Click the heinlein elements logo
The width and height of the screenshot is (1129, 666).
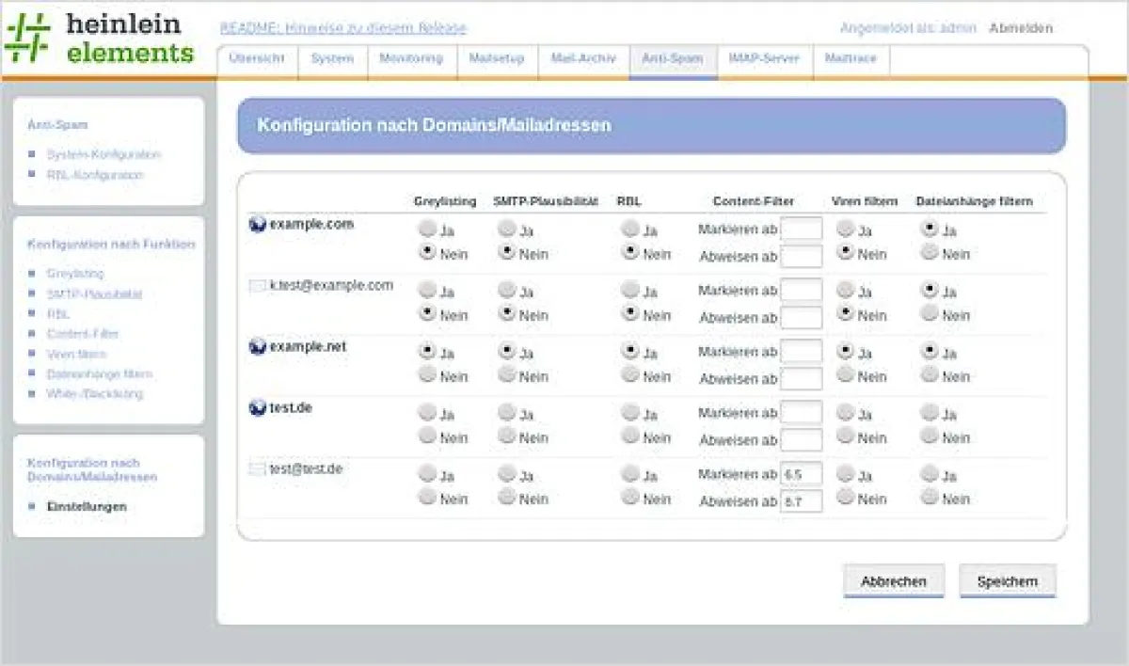[x=99, y=40]
